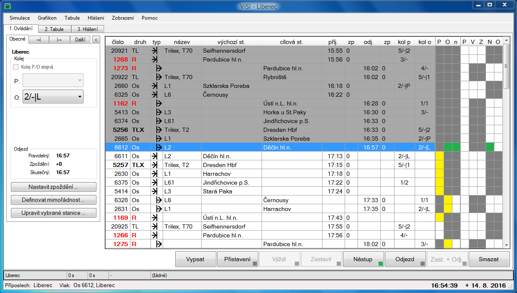Open the Zobrazení menu
The width and height of the screenshot is (517, 293).
[123, 18]
